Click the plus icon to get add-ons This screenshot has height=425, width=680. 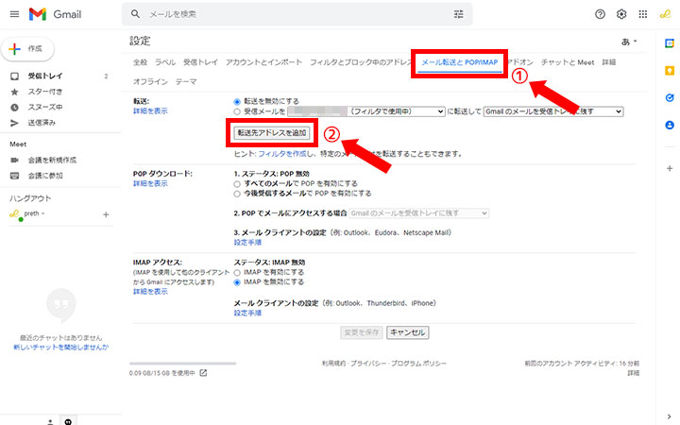(670, 168)
